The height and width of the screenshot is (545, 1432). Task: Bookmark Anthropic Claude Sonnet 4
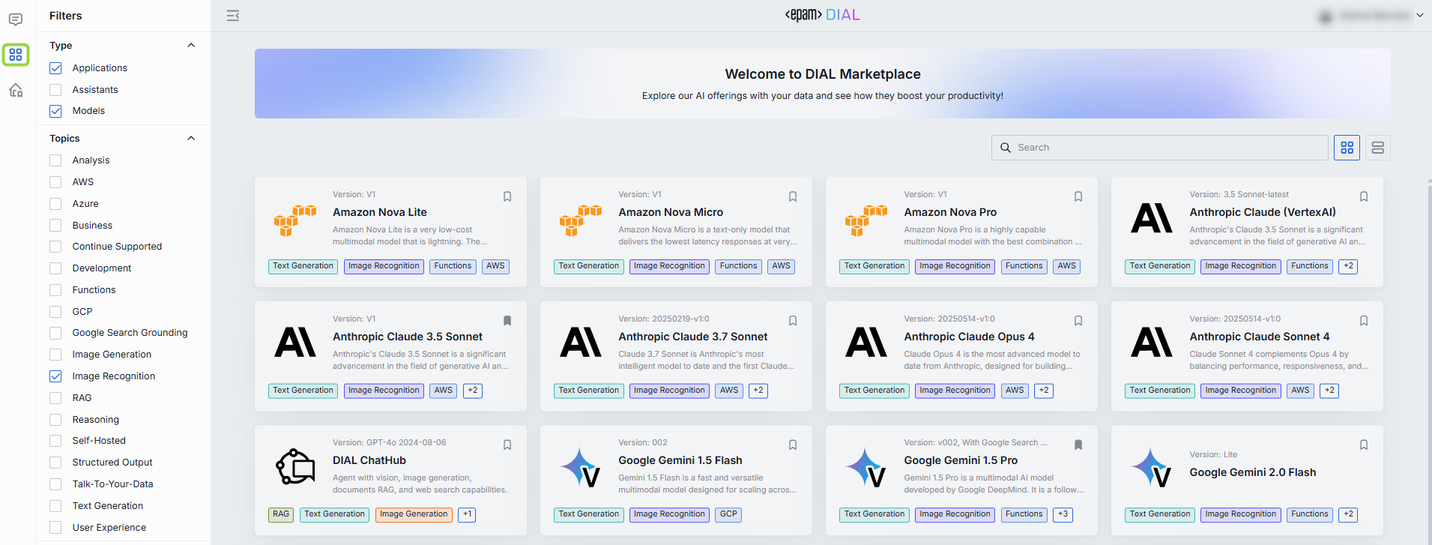point(1364,321)
